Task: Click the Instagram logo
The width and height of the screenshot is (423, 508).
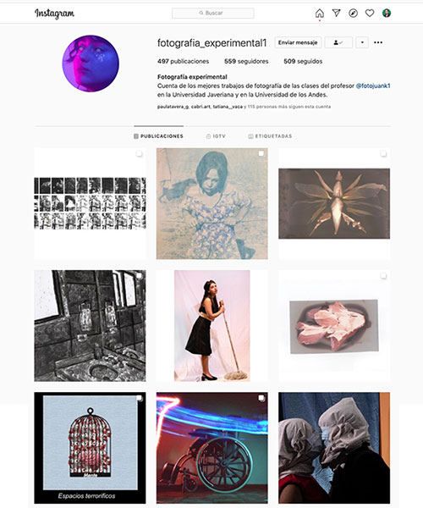Action: [54, 14]
